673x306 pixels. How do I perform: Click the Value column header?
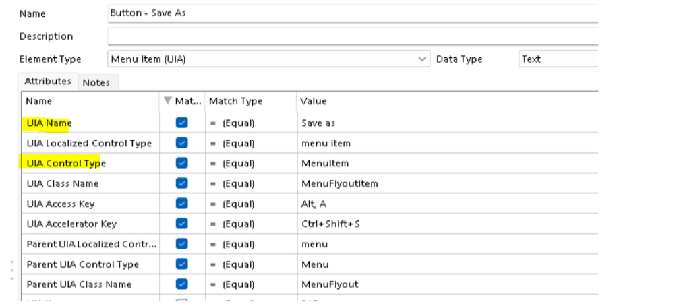[x=314, y=101]
